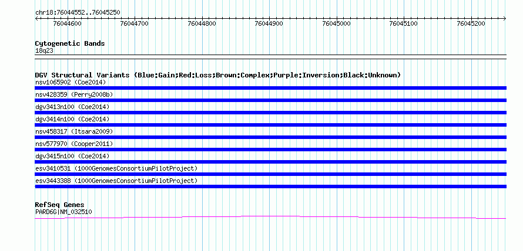Click the magenta PARD6G gene line
The height and width of the screenshot is (251, 523).
[270, 217]
